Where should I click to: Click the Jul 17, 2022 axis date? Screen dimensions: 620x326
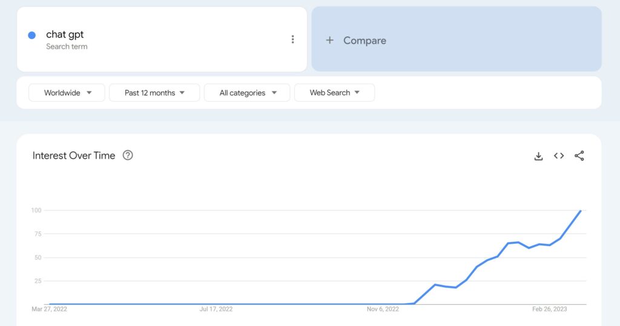(216, 309)
